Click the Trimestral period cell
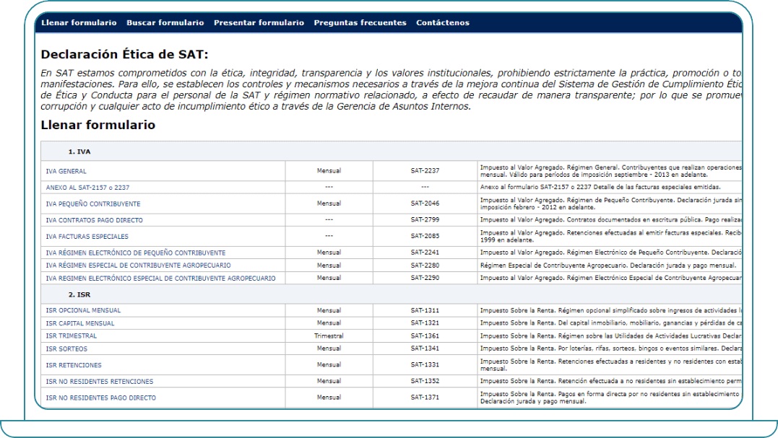Viewport: 778px width, 438px height. click(x=329, y=336)
